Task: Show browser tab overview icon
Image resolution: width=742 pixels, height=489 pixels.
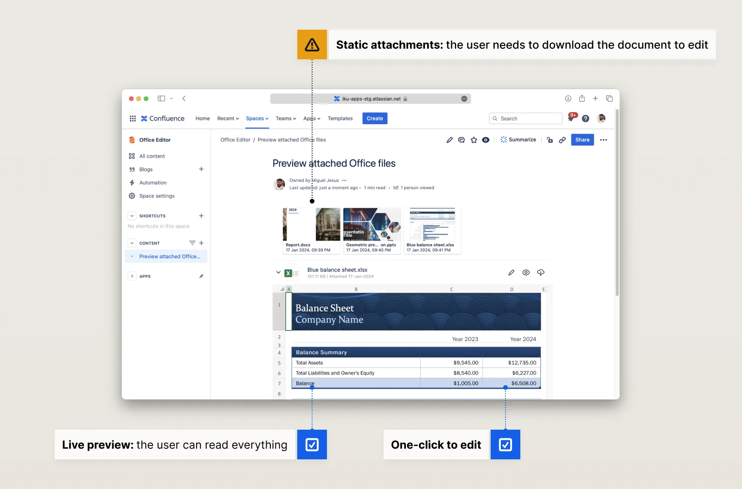Action: [x=609, y=99]
